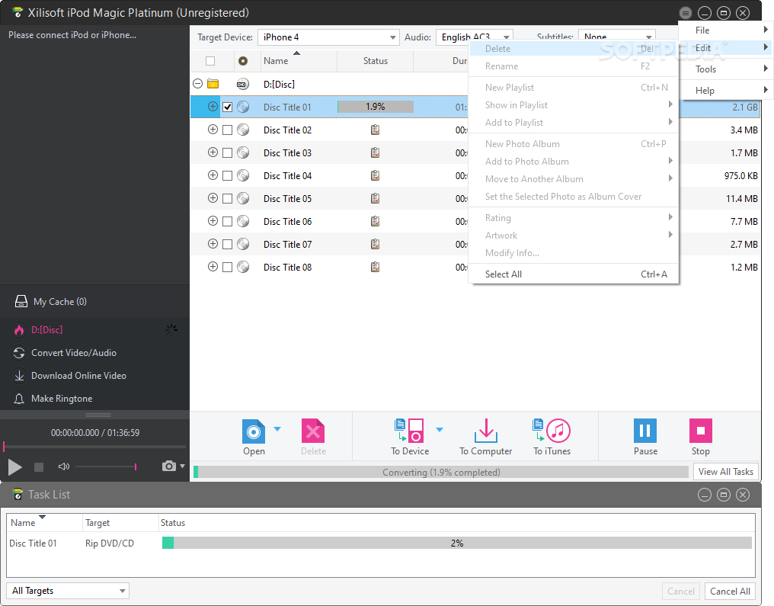Open the D:[Disc] sidebar entry
Viewport: 774px width, 606px height.
(94, 330)
